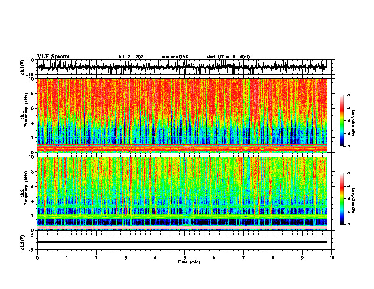The image size is (374, 289).
Task: Click the "-7" label on ch.1 color bar
Action: pyautogui.click(x=348, y=146)
